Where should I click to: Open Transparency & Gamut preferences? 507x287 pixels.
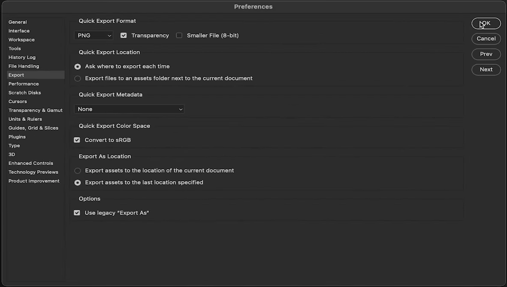pos(36,111)
